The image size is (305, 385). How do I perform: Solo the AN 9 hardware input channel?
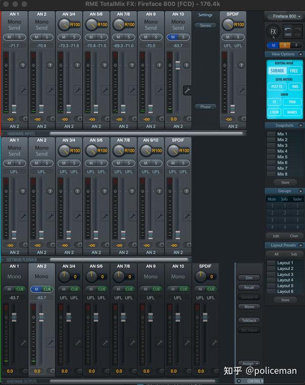click(x=156, y=37)
